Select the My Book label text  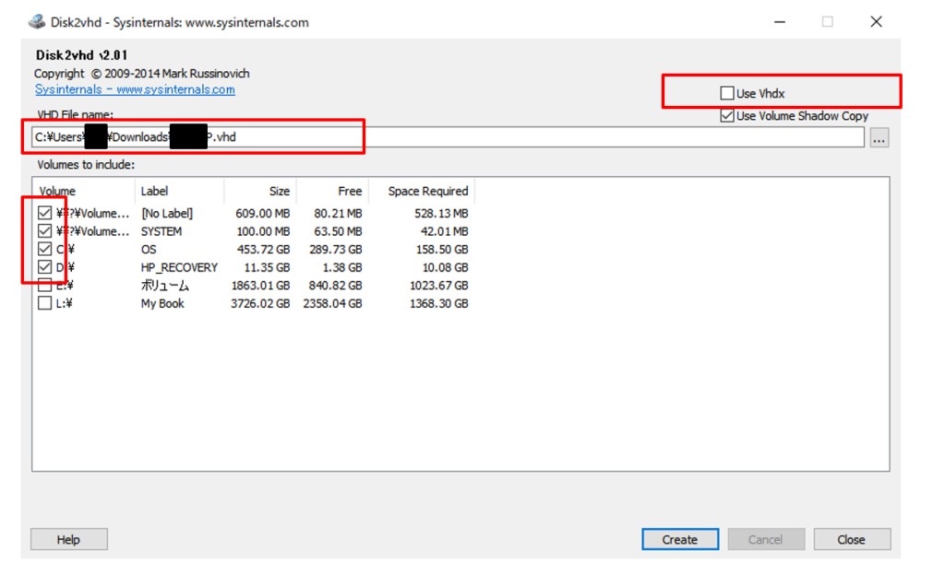tap(162, 304)
